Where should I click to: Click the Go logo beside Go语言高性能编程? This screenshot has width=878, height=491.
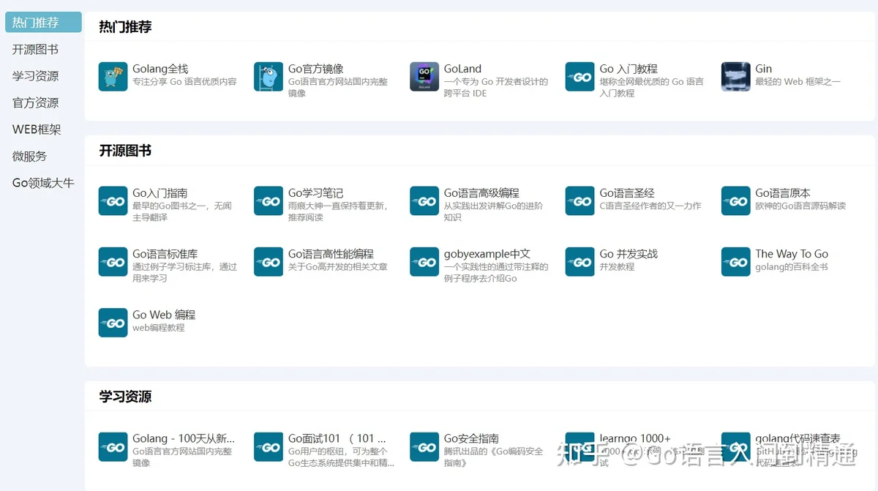(x=269, y=262)
